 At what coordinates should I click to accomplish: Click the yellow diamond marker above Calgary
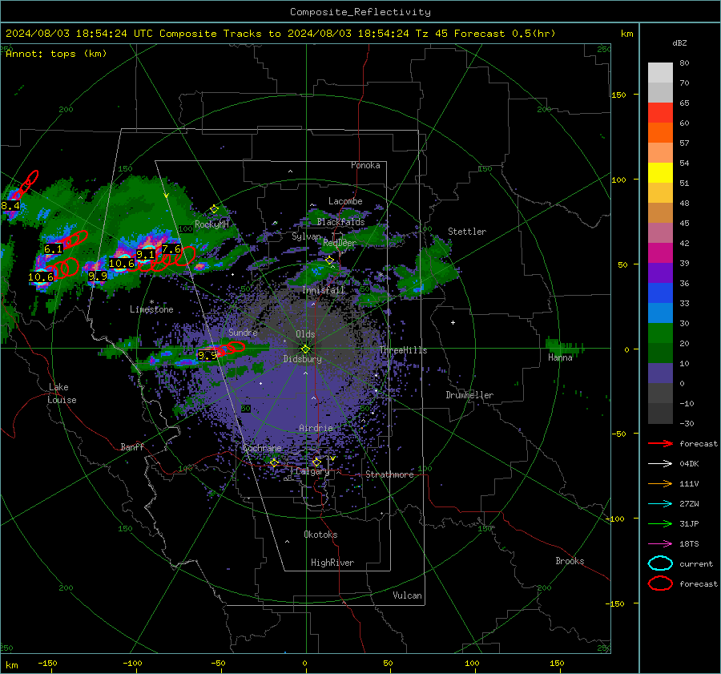316,462
